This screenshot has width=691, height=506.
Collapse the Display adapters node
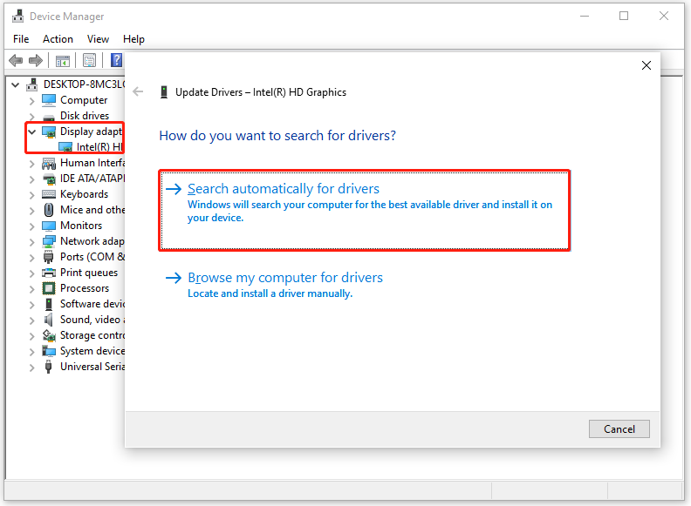pyautogui.click(x=31, y=132)
